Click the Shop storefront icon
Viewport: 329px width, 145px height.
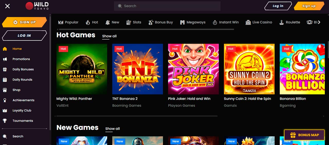pos(5,90)
